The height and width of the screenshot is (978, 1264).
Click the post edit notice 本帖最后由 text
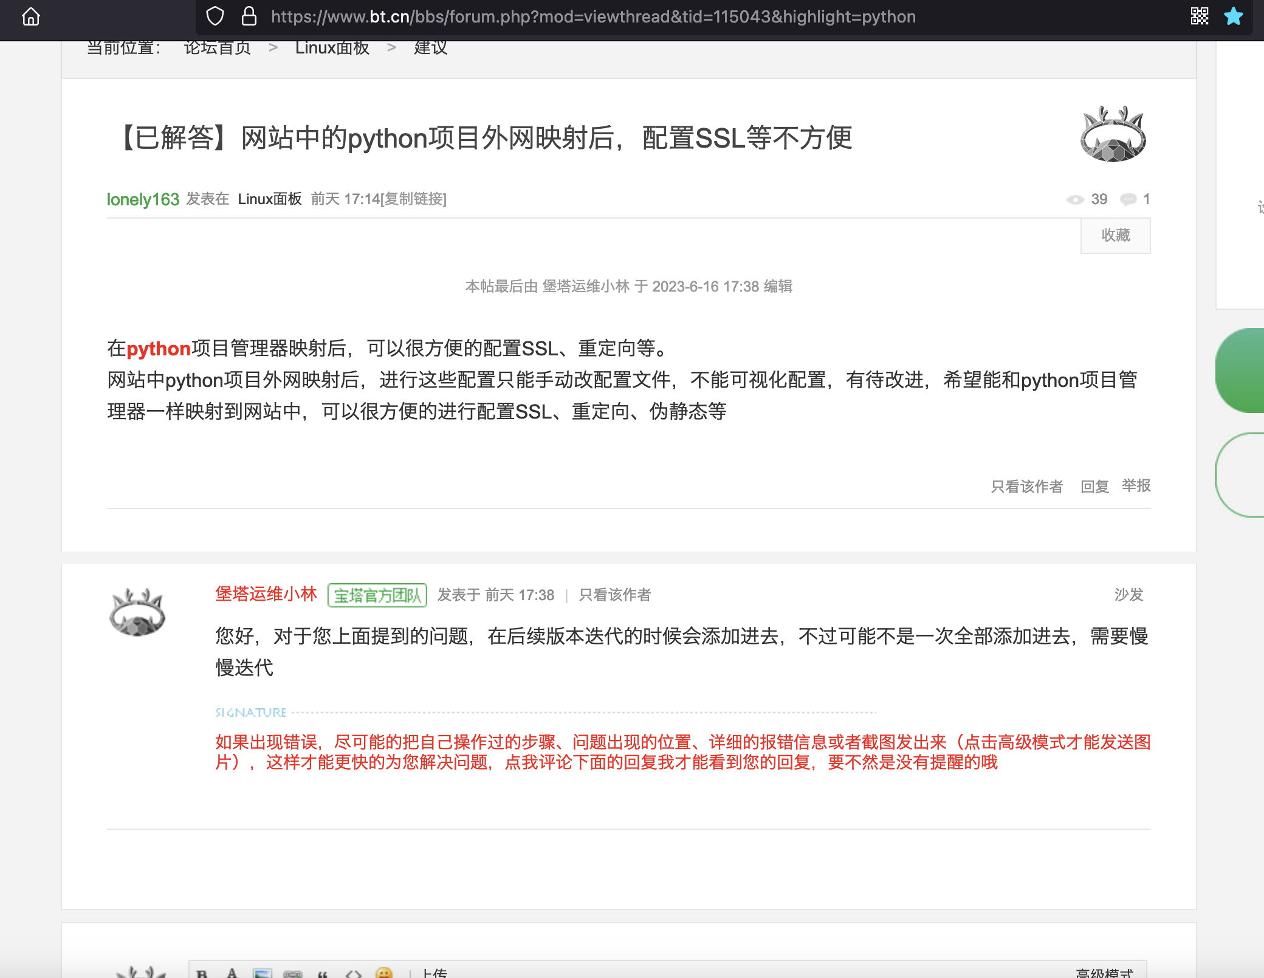click(629, 287)
